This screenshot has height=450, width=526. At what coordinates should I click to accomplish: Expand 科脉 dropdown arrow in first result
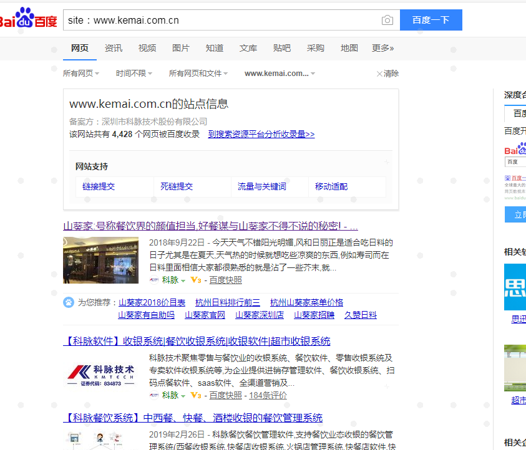183,281
